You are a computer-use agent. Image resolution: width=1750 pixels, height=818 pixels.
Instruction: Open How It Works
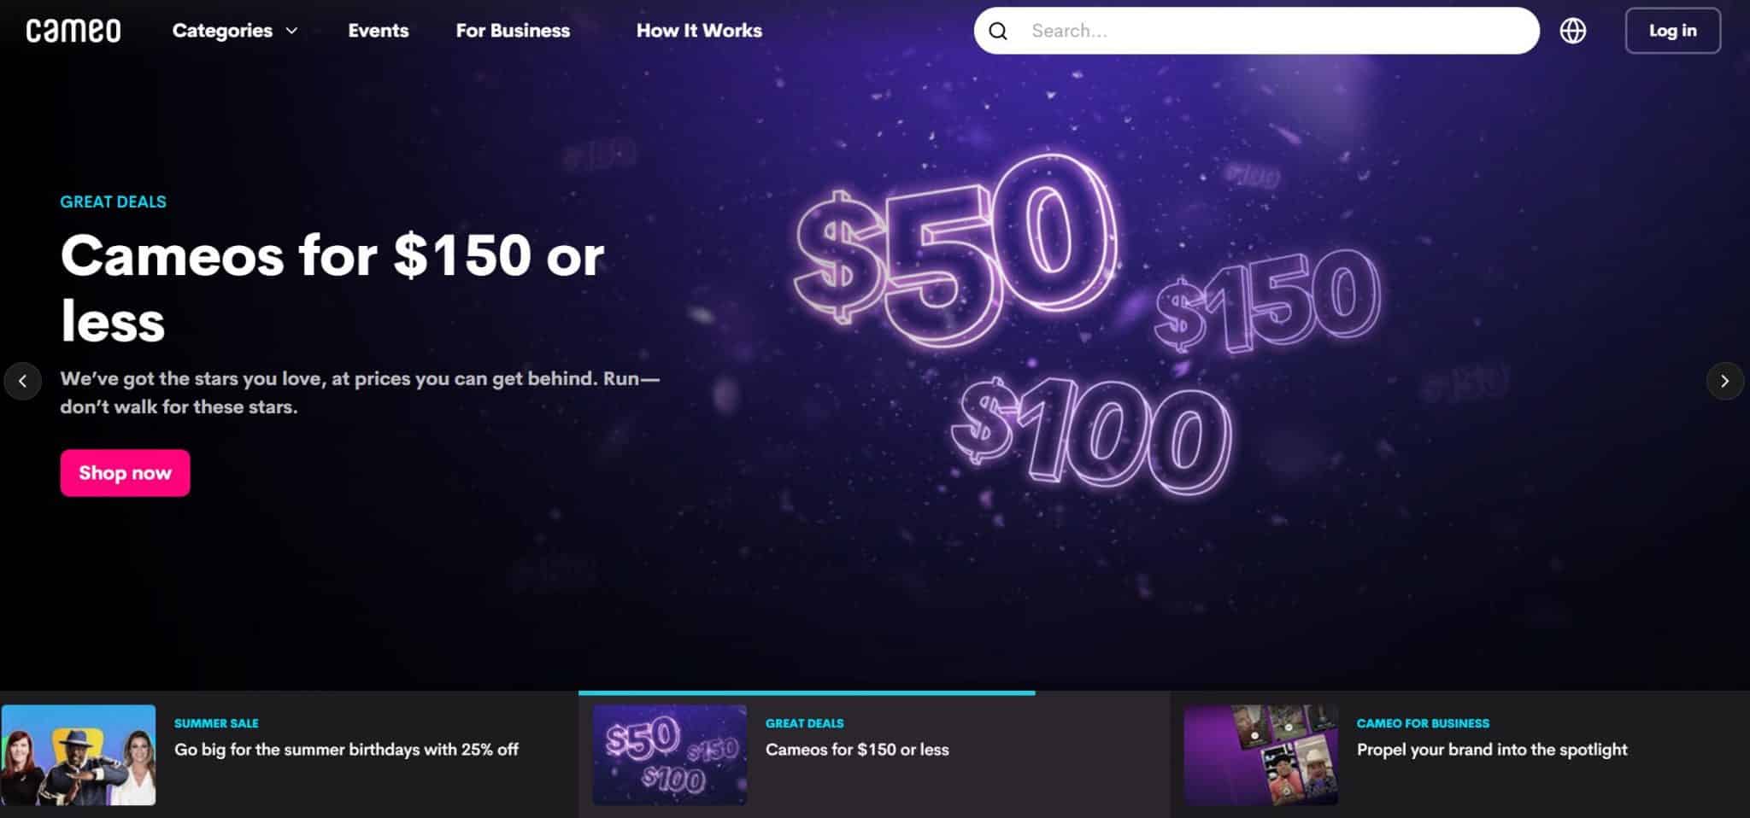click(x=699, y=31)
